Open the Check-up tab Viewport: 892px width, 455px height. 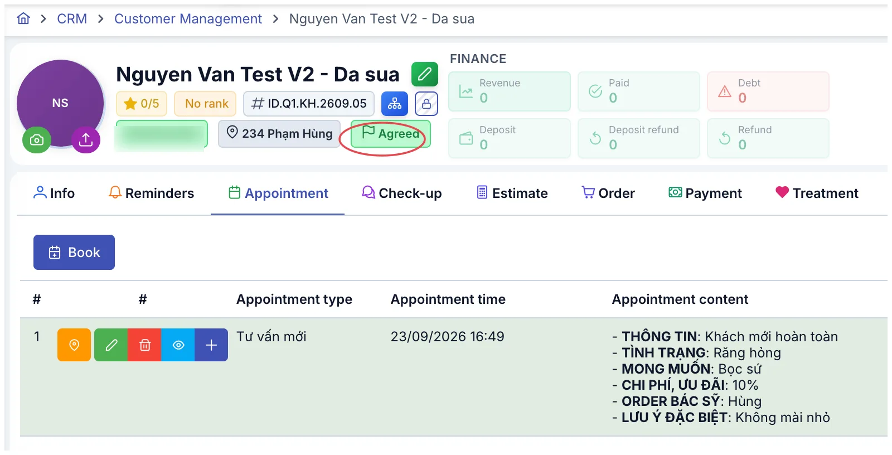401,193
